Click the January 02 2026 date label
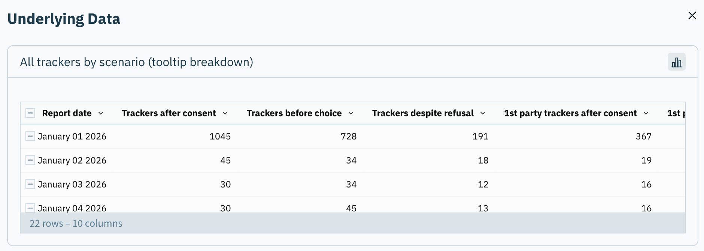The image size is (704, 251). tap(72, 160)
